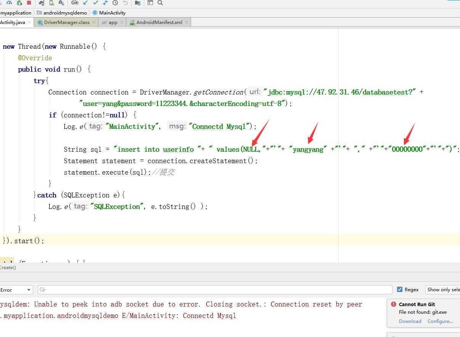Click the "00000000" string literal
460x337 pixels.
pyautogui.click(x=407, y=149)
